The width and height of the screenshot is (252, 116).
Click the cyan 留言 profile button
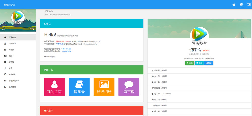[x=199, y=63]
